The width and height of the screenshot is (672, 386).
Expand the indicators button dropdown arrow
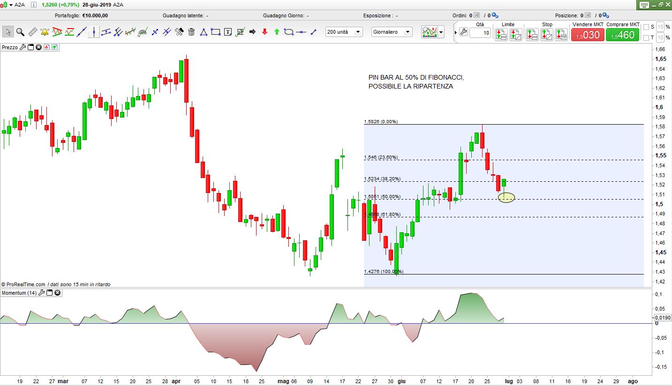(441, 32)
